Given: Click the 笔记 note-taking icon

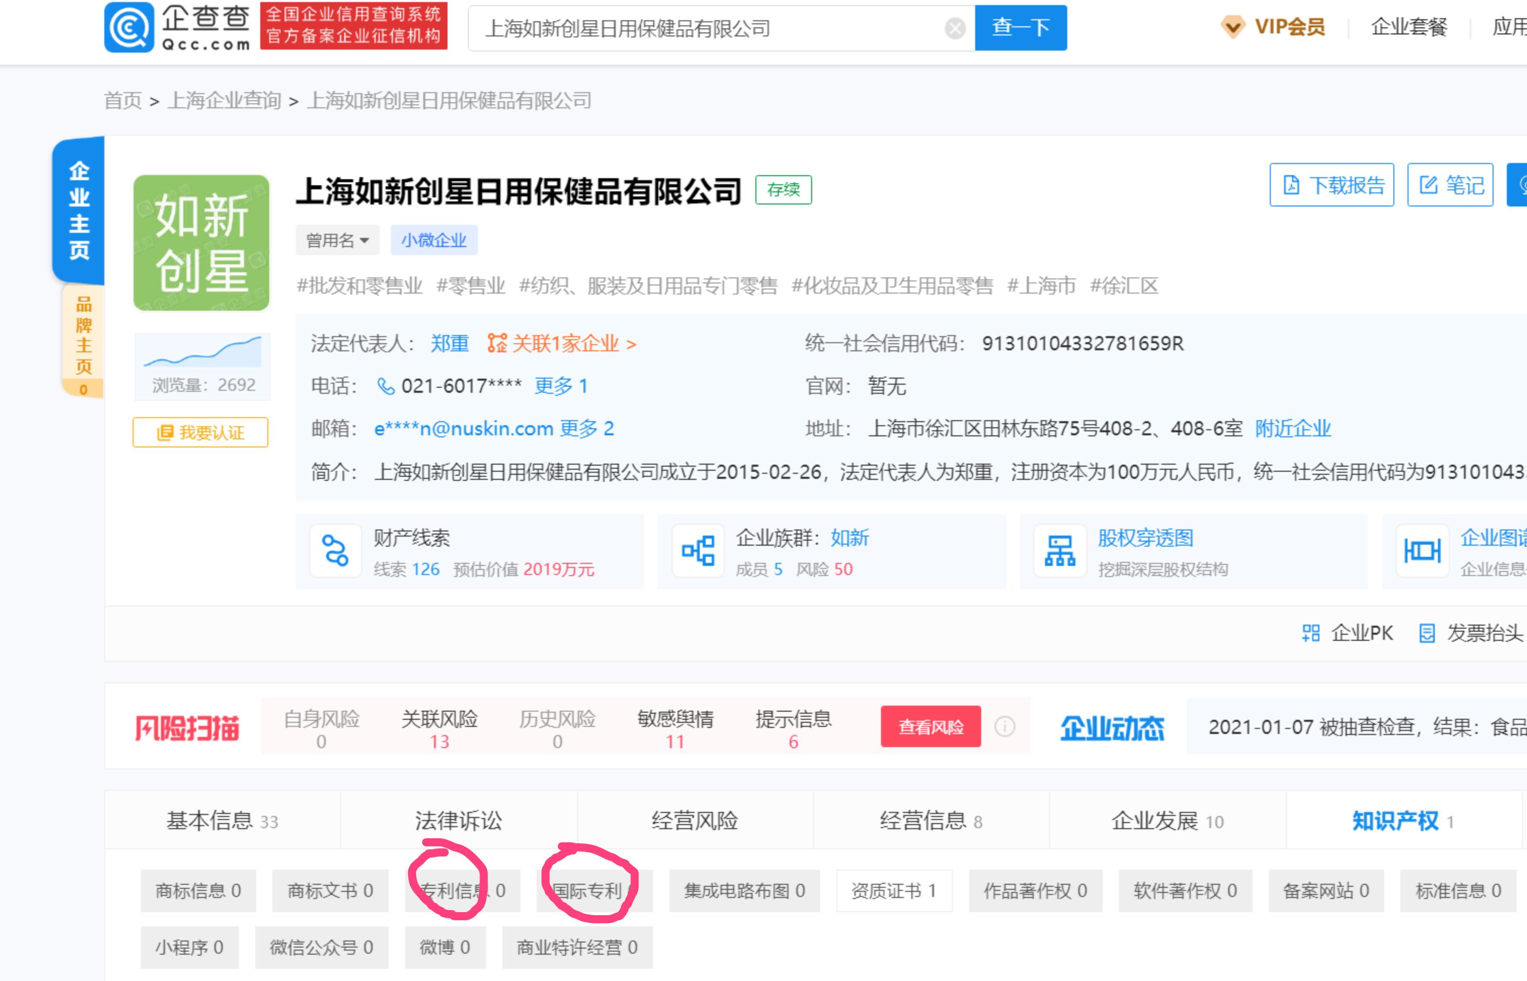Looking at the screenshot, I should (1427, 185).
